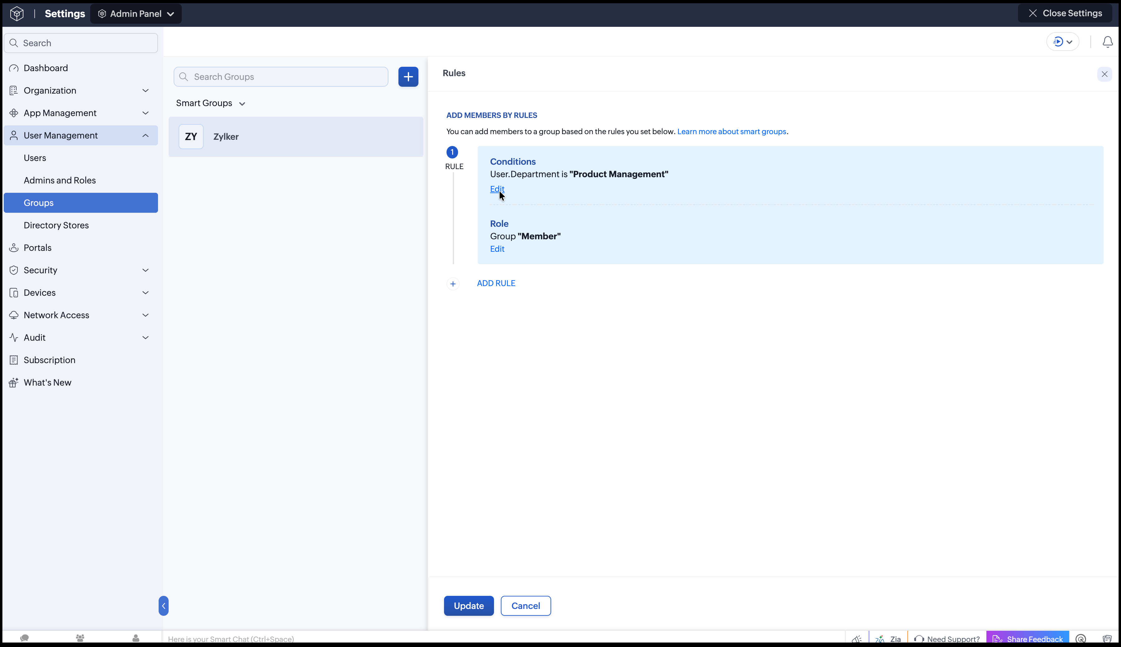The height and width of the screenshot is (647, 1121).
Task: Expand the Organization section
Action: [x=81, y=91]
